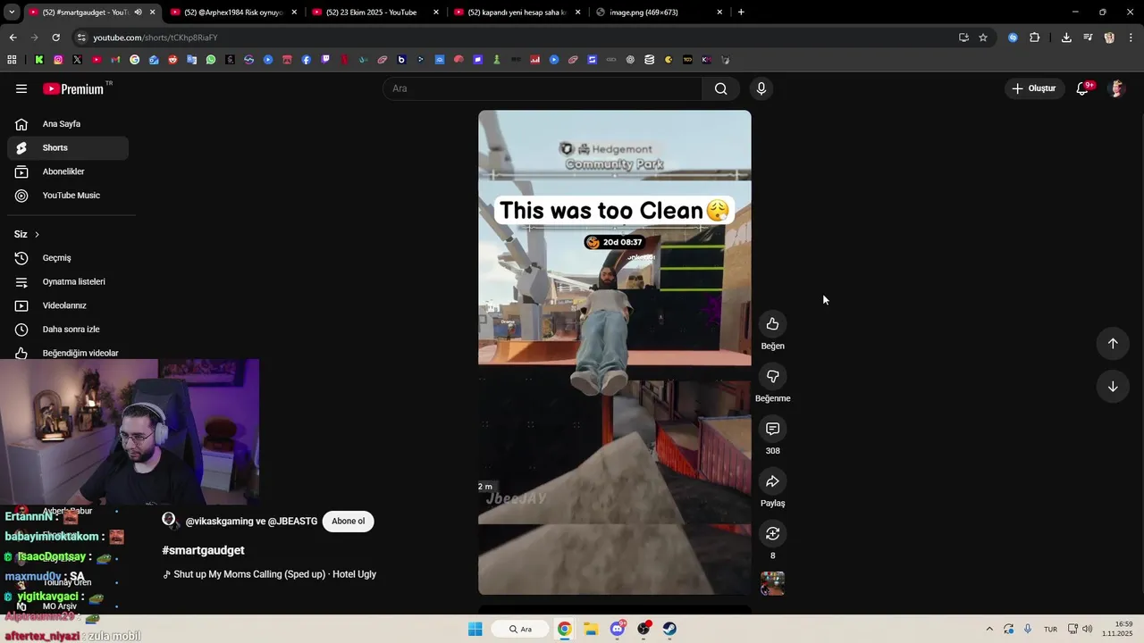The image size is (1144, 643).
Task: Click the Oluştur create button
Action: click(1034, 88)
